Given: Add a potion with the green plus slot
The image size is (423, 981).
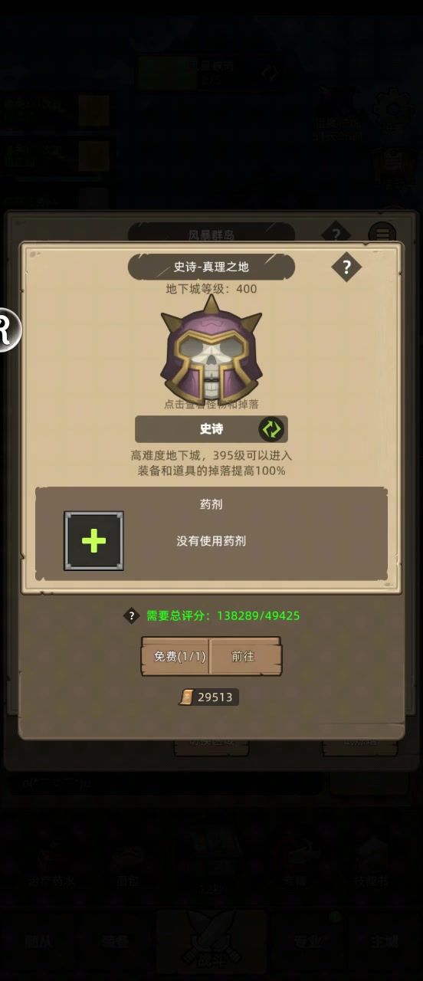Looking at the screenshot, I should click(93, 541).
